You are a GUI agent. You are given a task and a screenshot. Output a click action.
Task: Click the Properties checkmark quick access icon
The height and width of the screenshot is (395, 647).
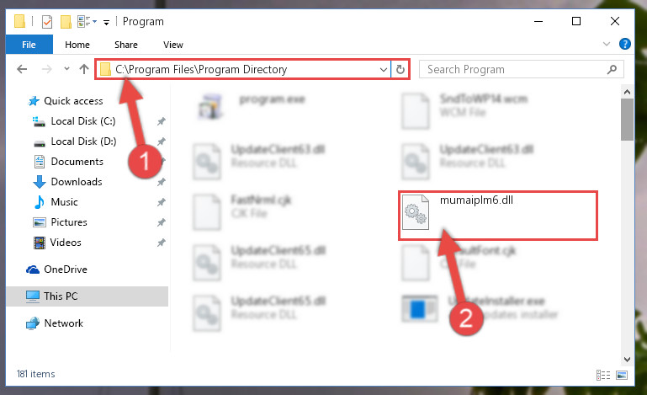pyautogui.click(x=47, y=22)
